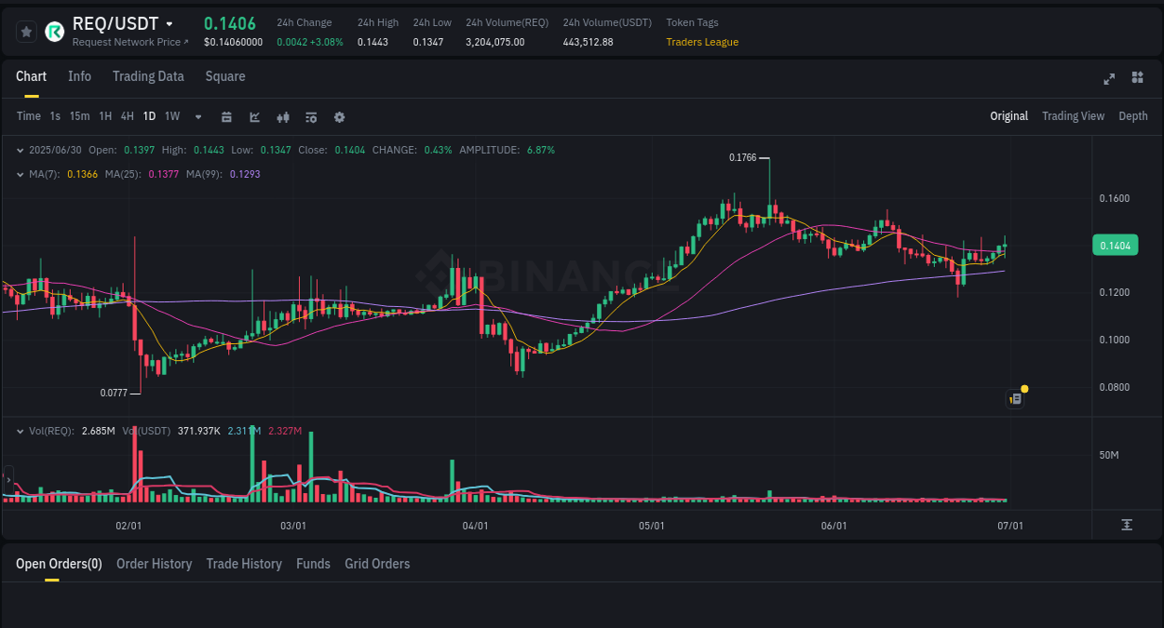The width and height of the screenshot is (1164, 628).
Task: Open the extra timeframes dropdown arrow
Action: click(x=197, y=116)
